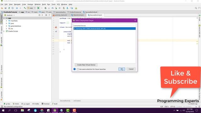Open the Windows notification center
Screen dimensions: 201x113
tap(197, 110)
